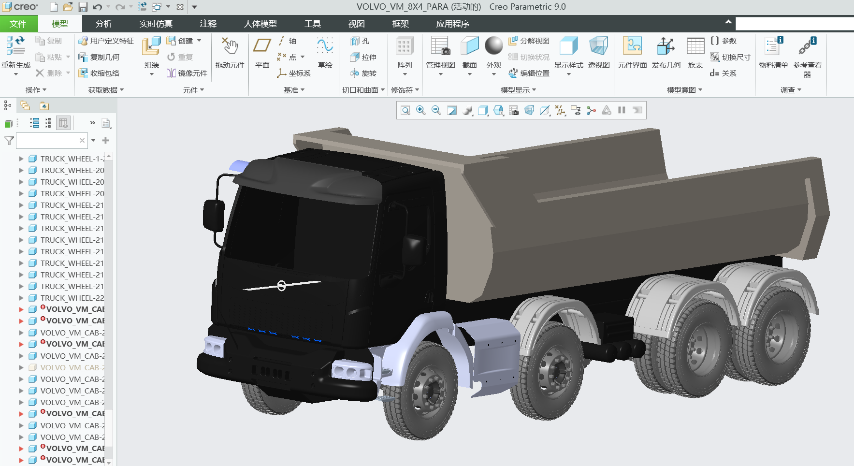The width and height of the screenshot is (854, 466).
Task: Open saved orientations list in graphics toolbar
Action: pyautogui.click(x=498, y=110)
